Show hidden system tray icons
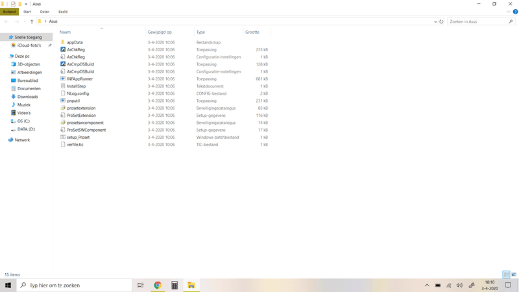The width and height of the screenshot is (519, 292). point(427,285)
